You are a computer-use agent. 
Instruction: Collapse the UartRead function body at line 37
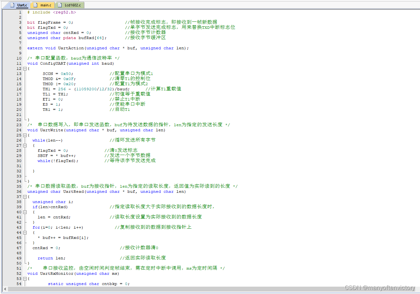[24, 197]
